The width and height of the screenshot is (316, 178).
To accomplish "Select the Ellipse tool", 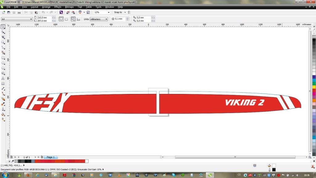I will pos(3,63).
